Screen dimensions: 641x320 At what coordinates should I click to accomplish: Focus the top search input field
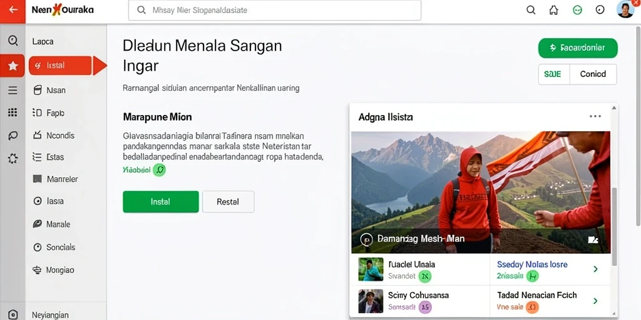tap(275, 10)
